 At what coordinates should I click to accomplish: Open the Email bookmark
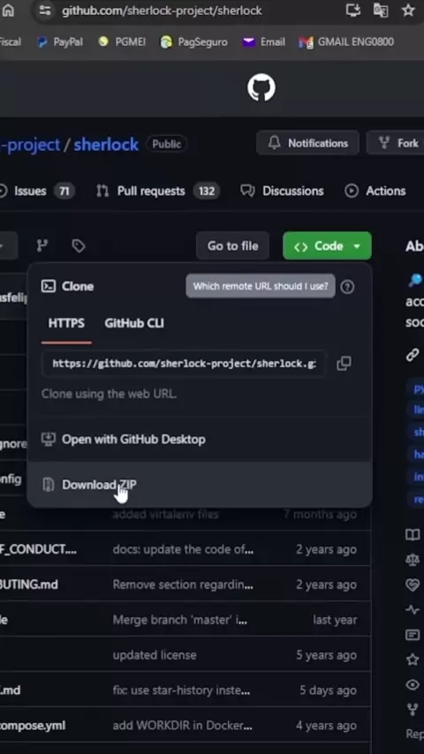[264, 41]
